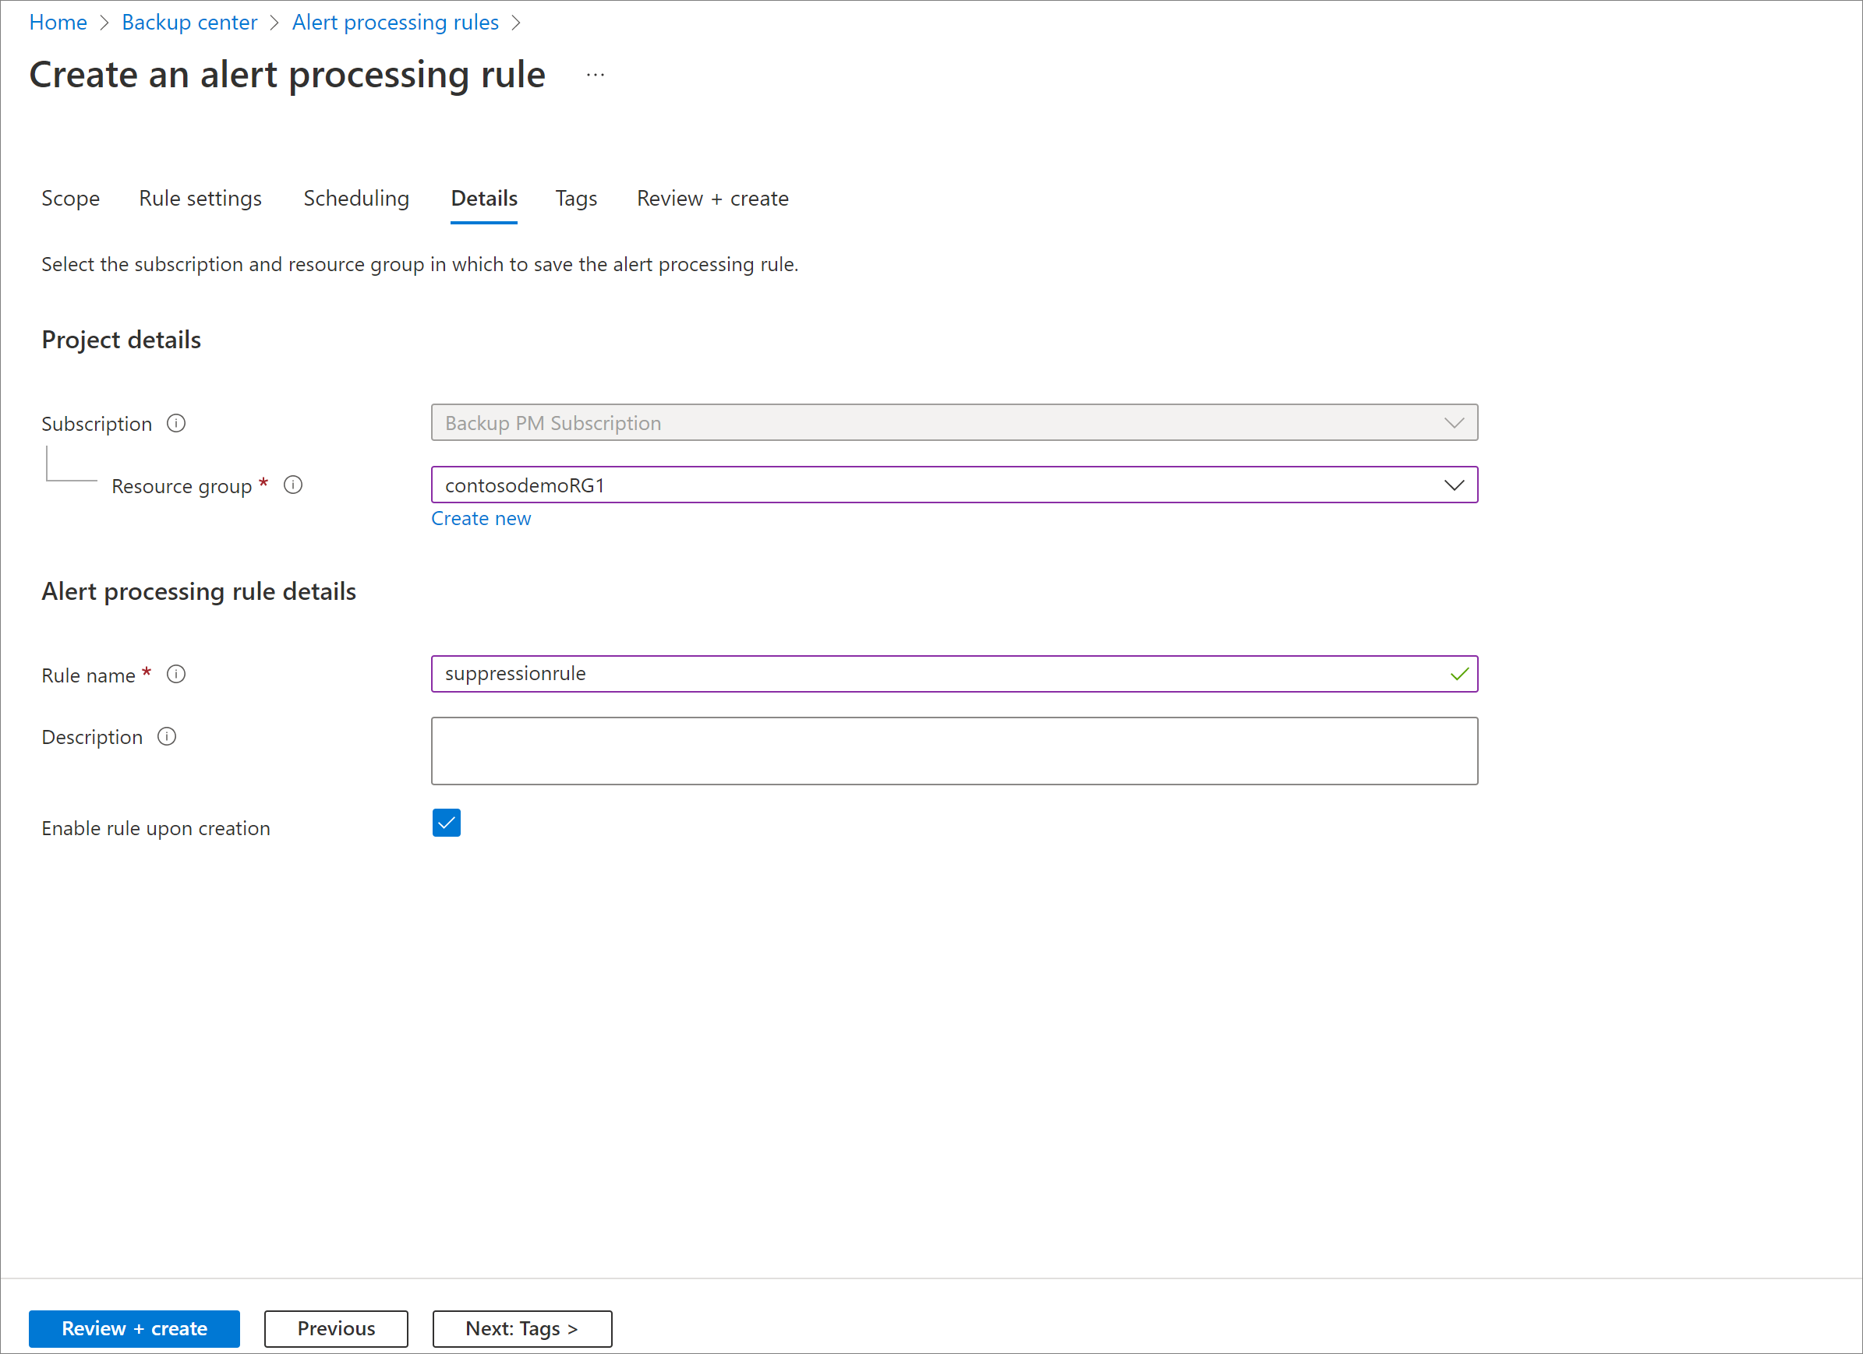The width and height of the screenshot is (1863, 1354).
Task: Toggle the Enable rule upon creation checkbox
Action: (447, 823)
